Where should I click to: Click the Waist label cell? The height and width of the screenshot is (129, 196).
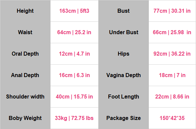[x=25, y=32]
